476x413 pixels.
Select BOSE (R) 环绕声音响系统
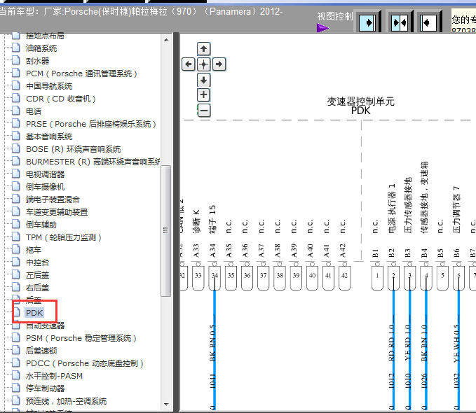point(73,149)
